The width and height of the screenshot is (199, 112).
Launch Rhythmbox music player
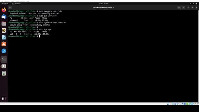4,30
